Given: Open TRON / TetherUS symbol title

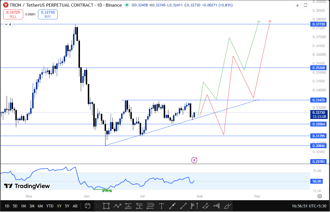Looking at the screenshot, I should 52,5.
